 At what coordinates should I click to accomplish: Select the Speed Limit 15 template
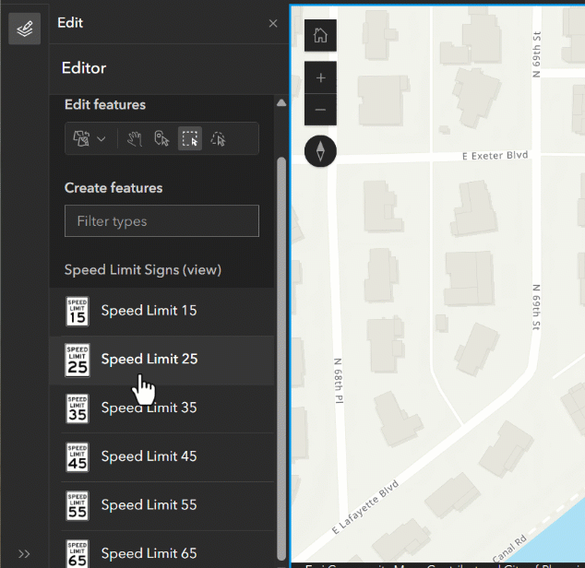pos(161,311)
